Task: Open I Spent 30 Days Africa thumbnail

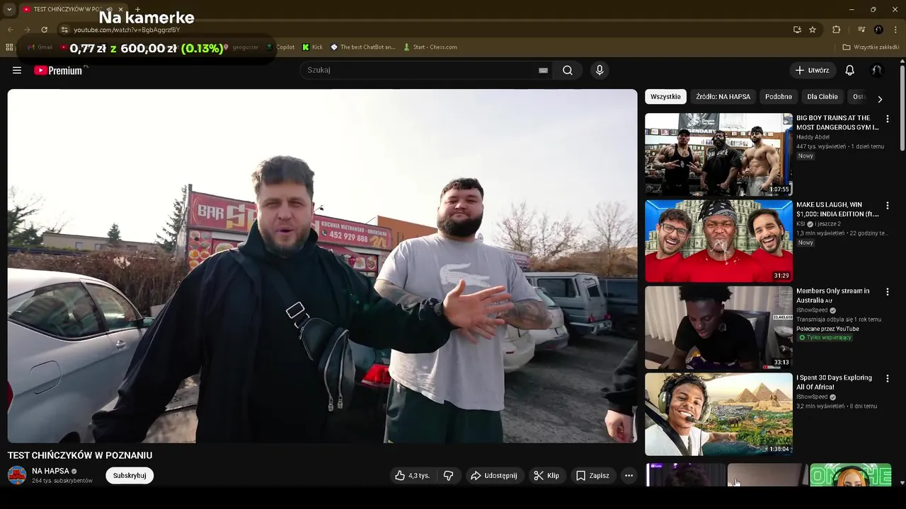Action: [x=718, y=414]
